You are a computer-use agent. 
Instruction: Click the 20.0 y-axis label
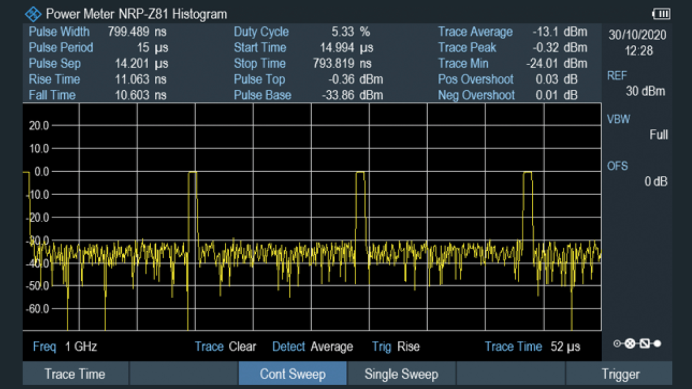click(39, 125)
